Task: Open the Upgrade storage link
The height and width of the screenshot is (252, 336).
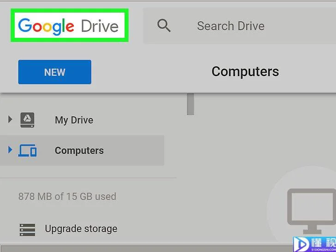Action: click(81, 229)
